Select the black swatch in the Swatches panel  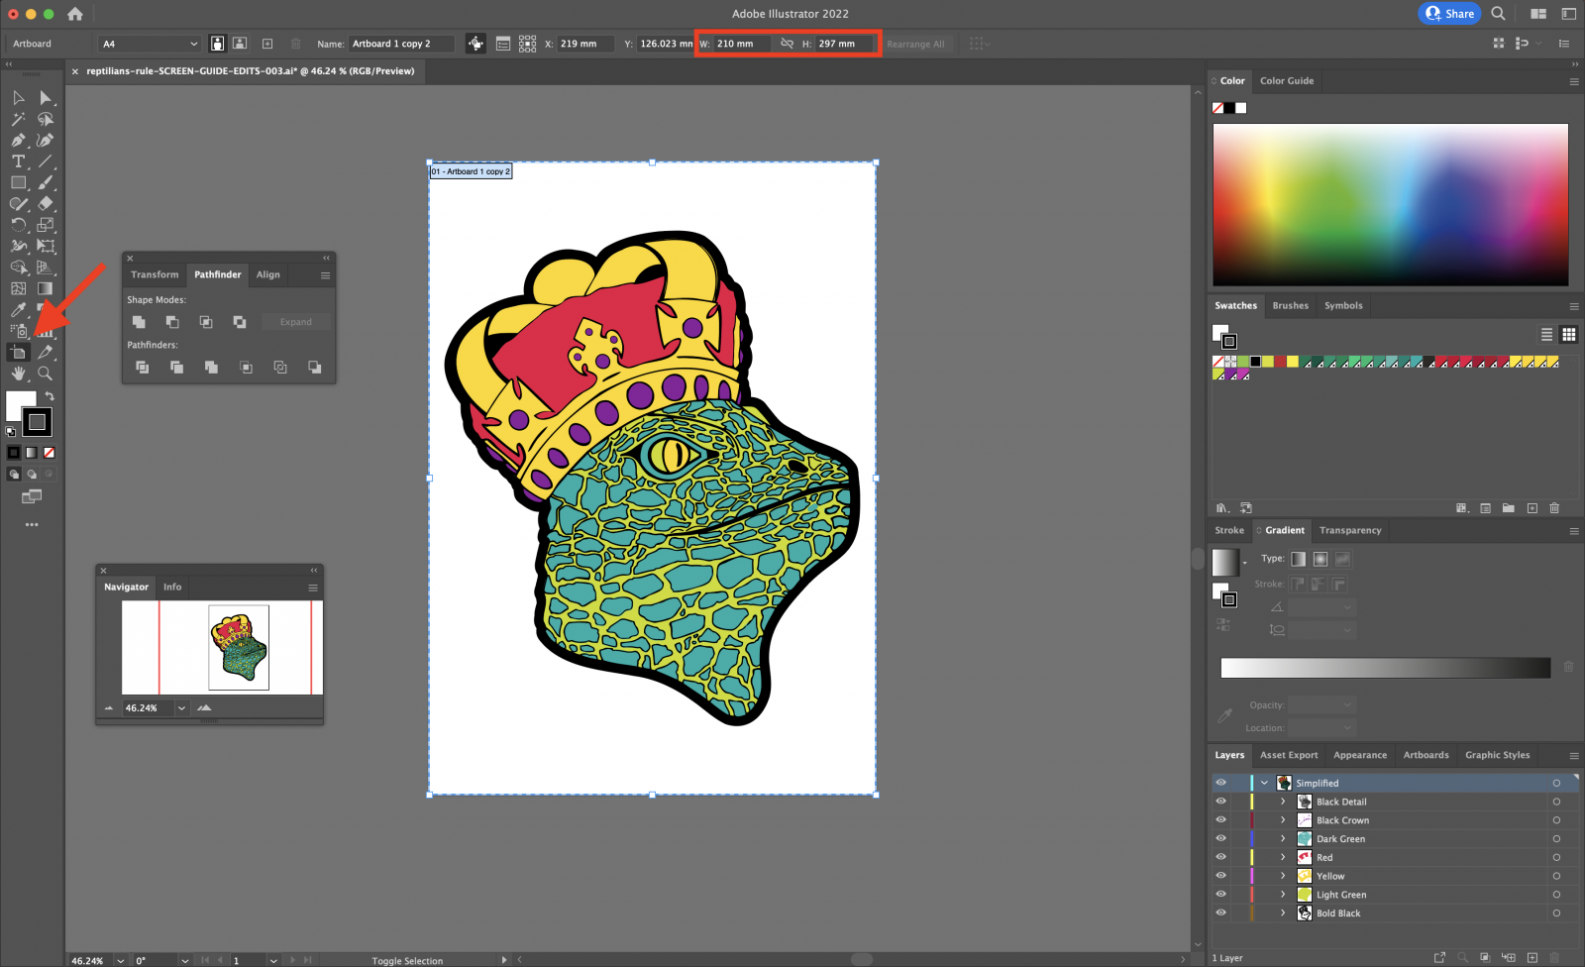[x=1255, y=362]
